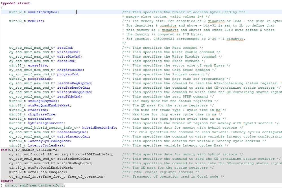Click octalEnableRegAddr field

click(x=47, y=172)
